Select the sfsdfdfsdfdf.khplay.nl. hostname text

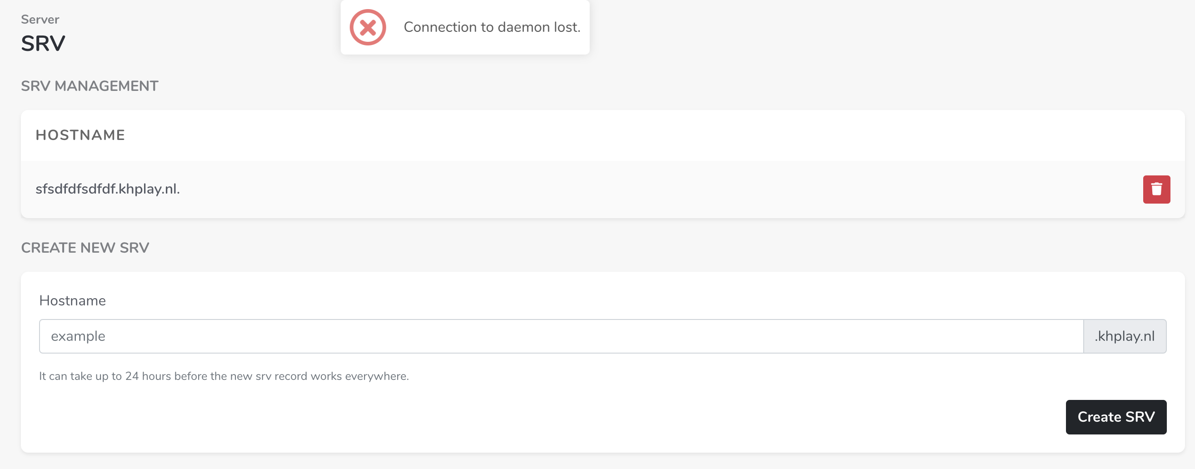click(x=108, y=189)
